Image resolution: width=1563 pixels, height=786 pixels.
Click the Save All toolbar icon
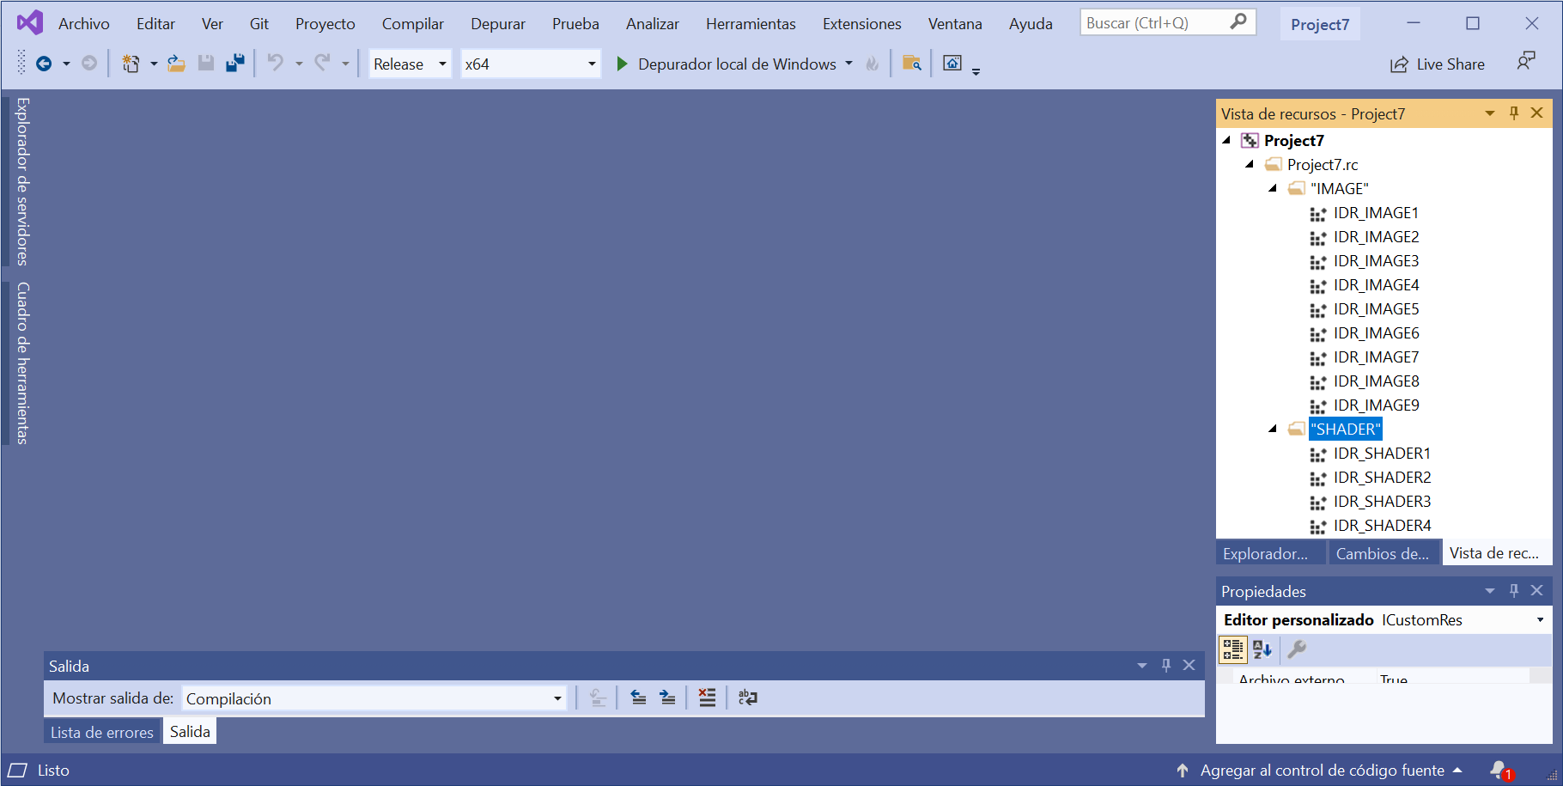click(234, 64)
